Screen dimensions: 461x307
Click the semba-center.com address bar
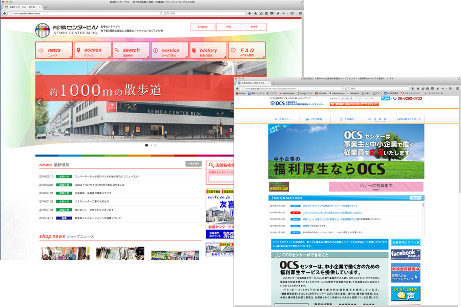(x=85, y=13)
